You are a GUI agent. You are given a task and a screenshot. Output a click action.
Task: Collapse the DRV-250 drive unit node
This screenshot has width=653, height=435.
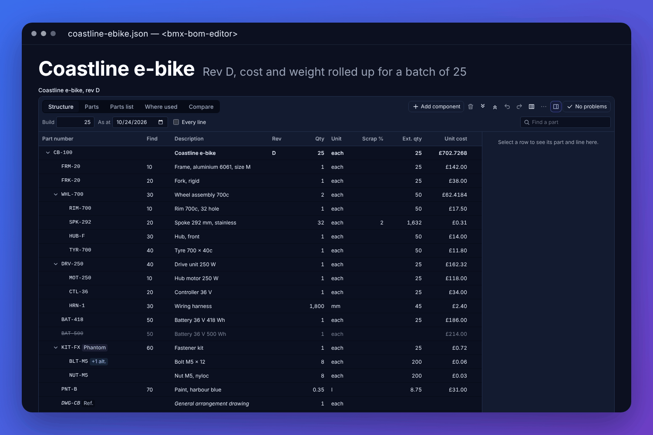pyautogui.click(x=56, y=264)
